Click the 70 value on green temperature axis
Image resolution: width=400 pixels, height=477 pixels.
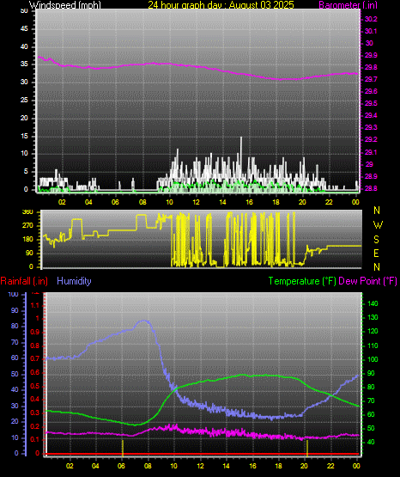(371, 401)
